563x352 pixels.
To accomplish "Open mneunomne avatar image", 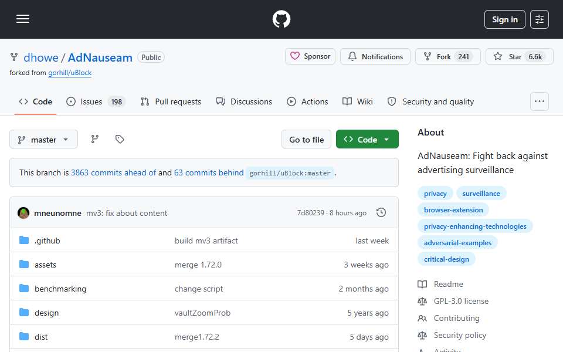I will 23,213.
